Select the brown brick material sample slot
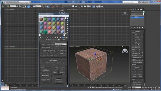Viewport: 161px width, 91px height. click(41, 19)
